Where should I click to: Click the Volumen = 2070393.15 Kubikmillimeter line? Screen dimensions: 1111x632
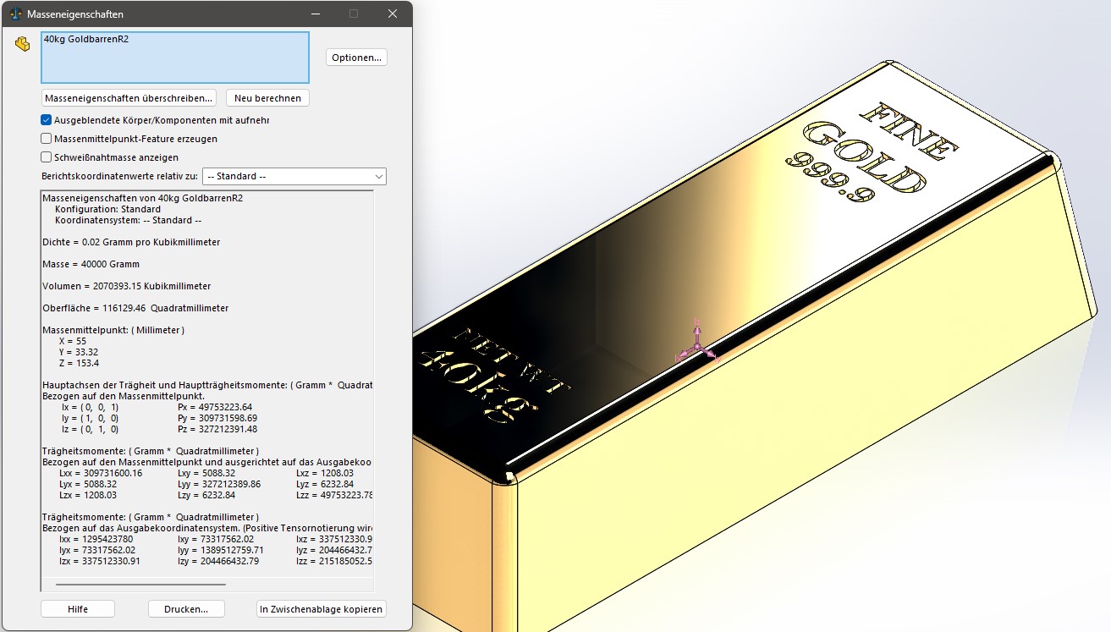click(127, 286)
